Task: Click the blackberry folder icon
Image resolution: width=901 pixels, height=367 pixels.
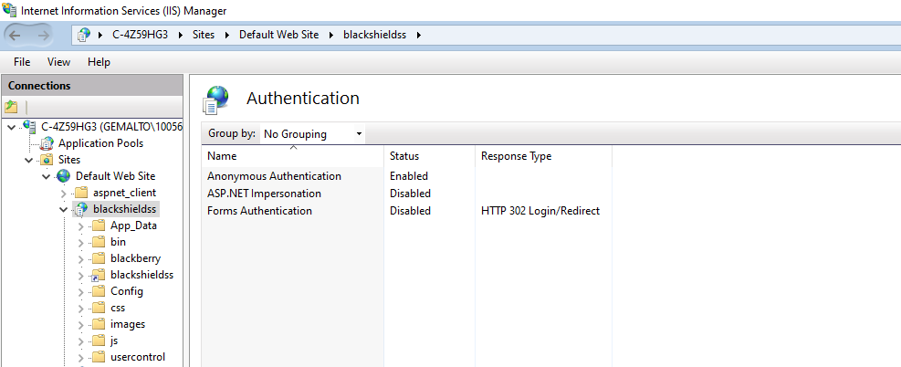Action: [99, 257]
